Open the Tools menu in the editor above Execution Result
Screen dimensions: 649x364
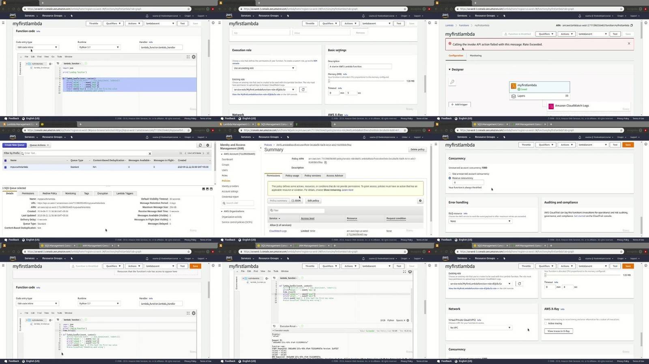276,271
